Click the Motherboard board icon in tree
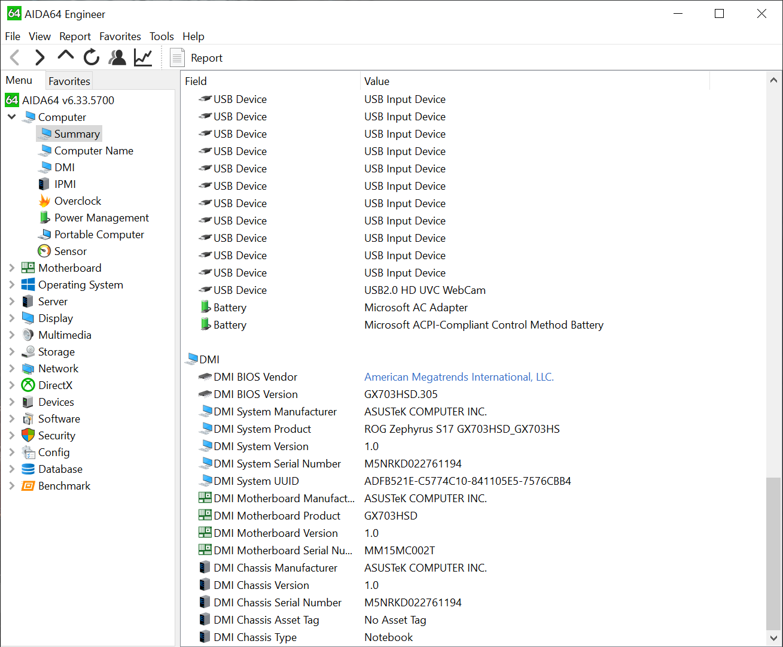This screenshot has width=783, height=647. point(28,268)
